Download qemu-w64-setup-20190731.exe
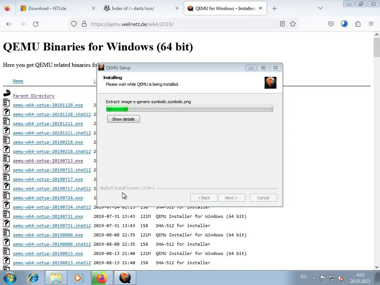 point(48,216)
